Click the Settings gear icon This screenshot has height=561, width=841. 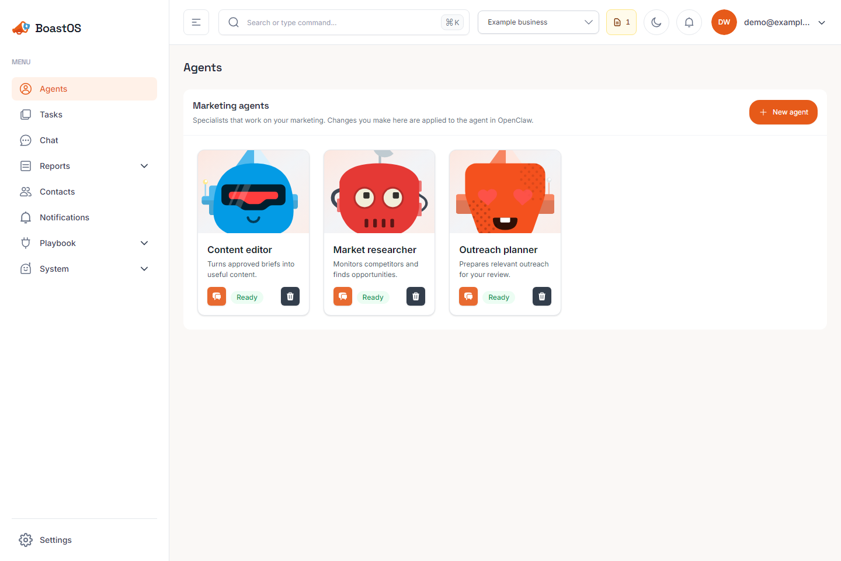26,540
